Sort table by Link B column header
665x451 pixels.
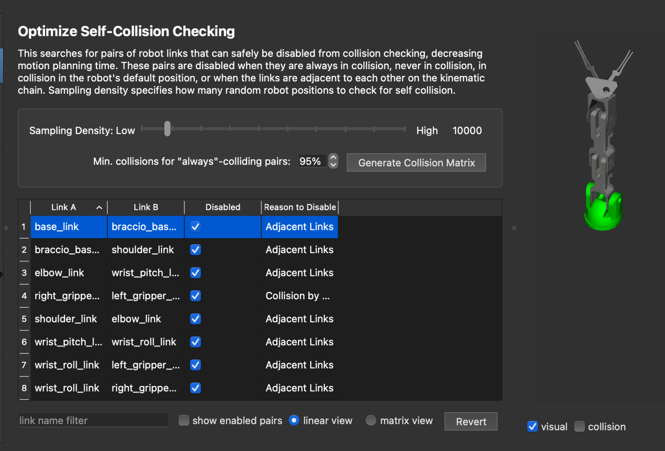145,207
